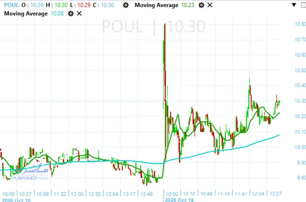Click the 12:27 time axis label
The image size is (306, 202).
coord(276,194)
